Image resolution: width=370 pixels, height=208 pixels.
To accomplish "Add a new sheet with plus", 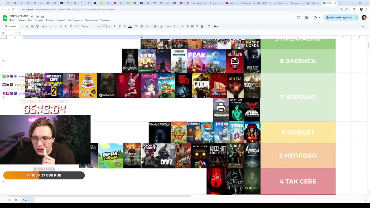I will (x=9, y=200).
